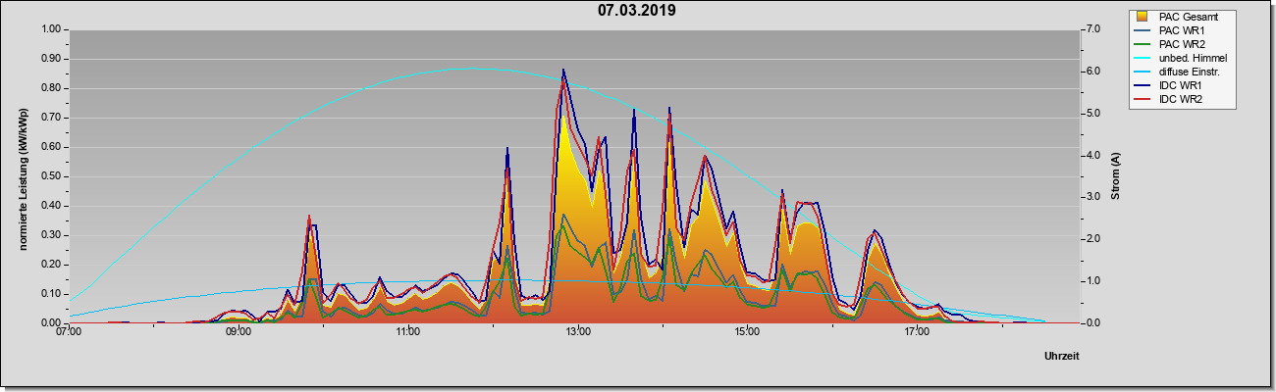Click the PAC WR1 legend entry
Viewport: 1276px width, 392px height.
click(1181, 30)
